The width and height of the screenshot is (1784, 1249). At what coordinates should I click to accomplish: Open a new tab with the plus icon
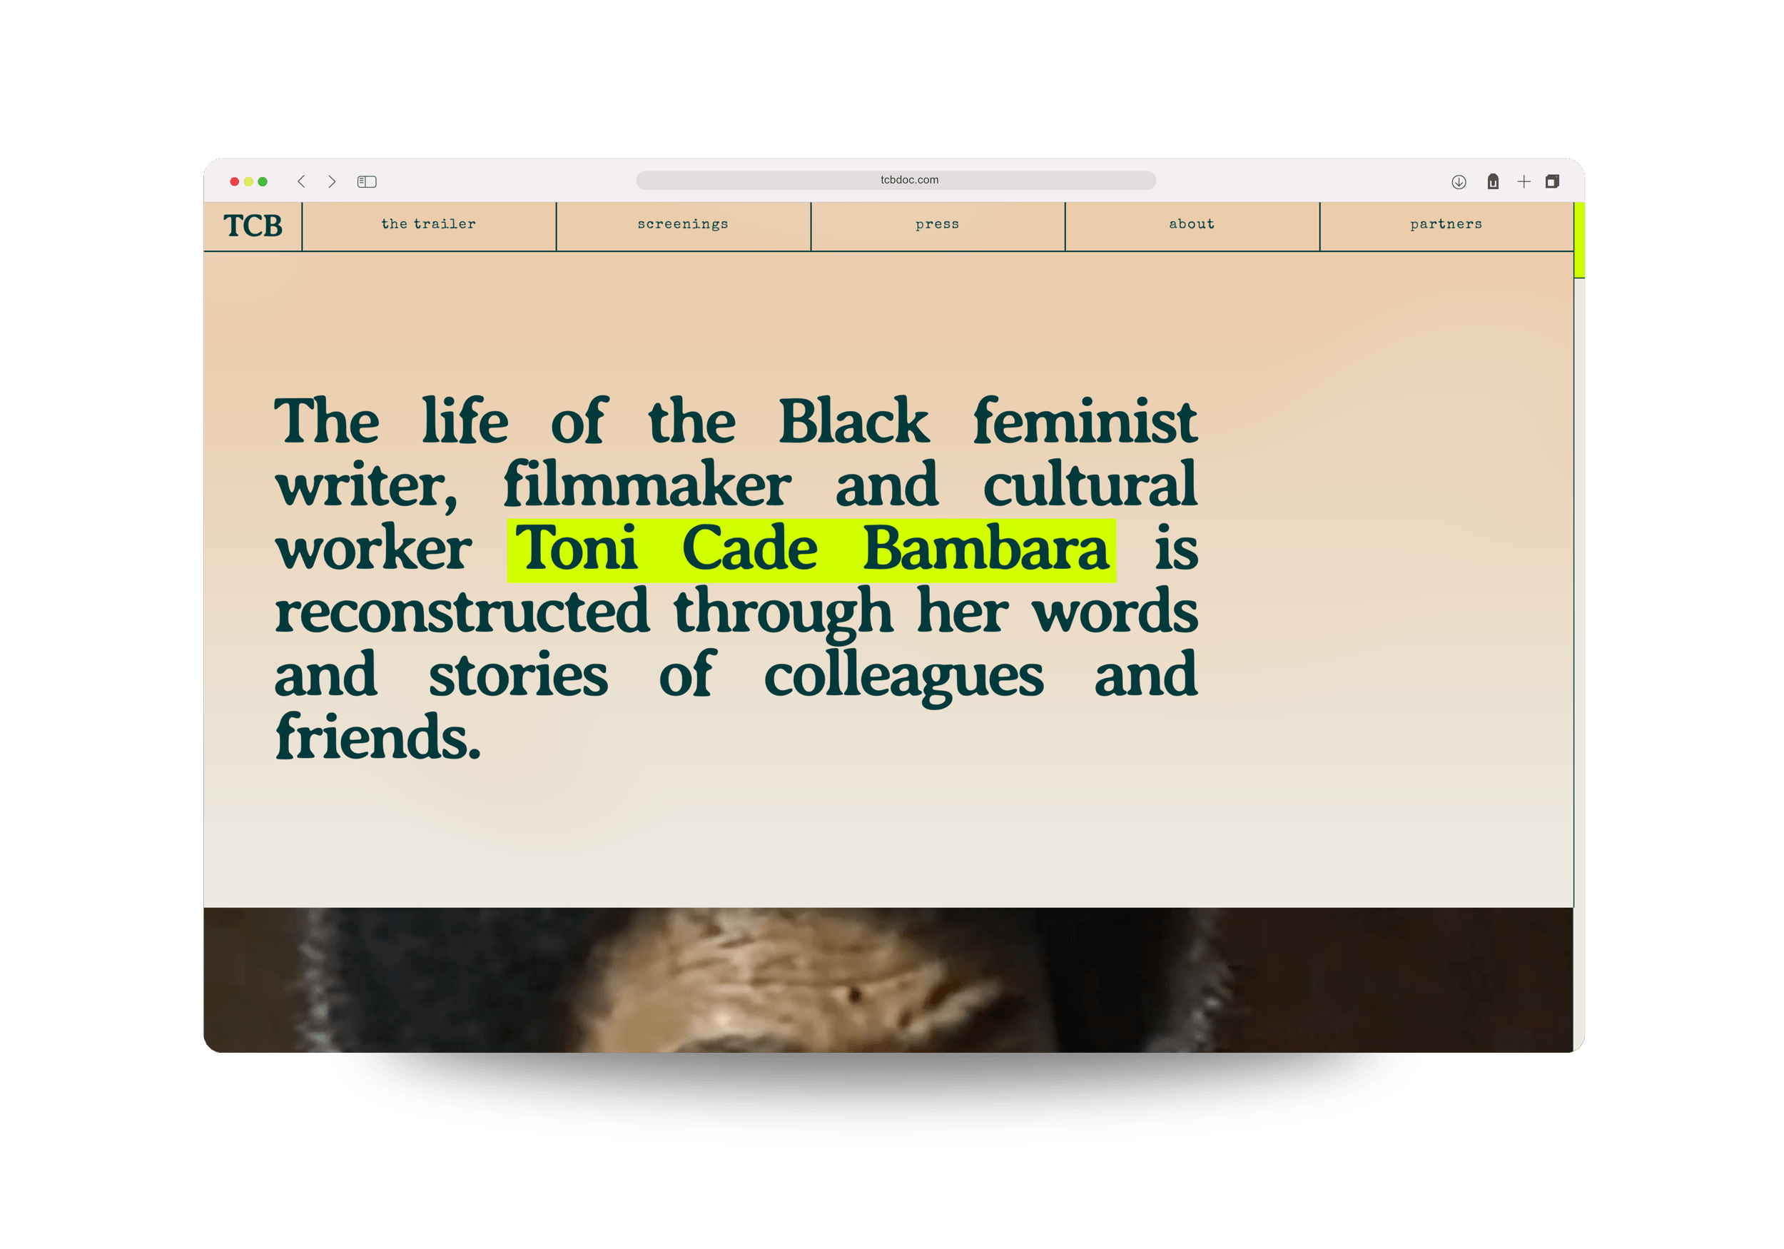point(1524,182)
